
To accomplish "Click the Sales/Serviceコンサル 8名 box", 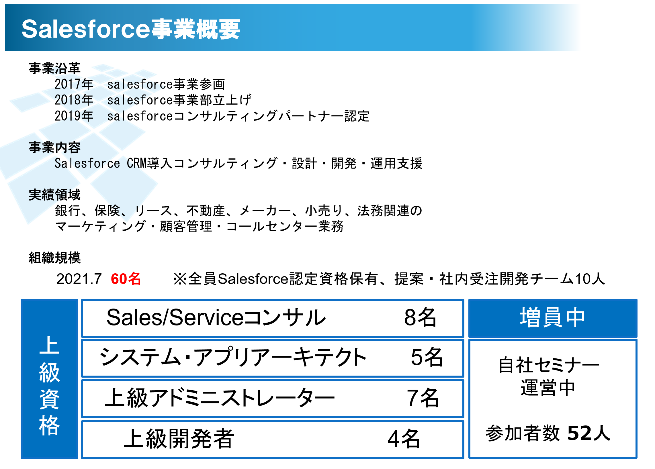I will tap(273, 318).
